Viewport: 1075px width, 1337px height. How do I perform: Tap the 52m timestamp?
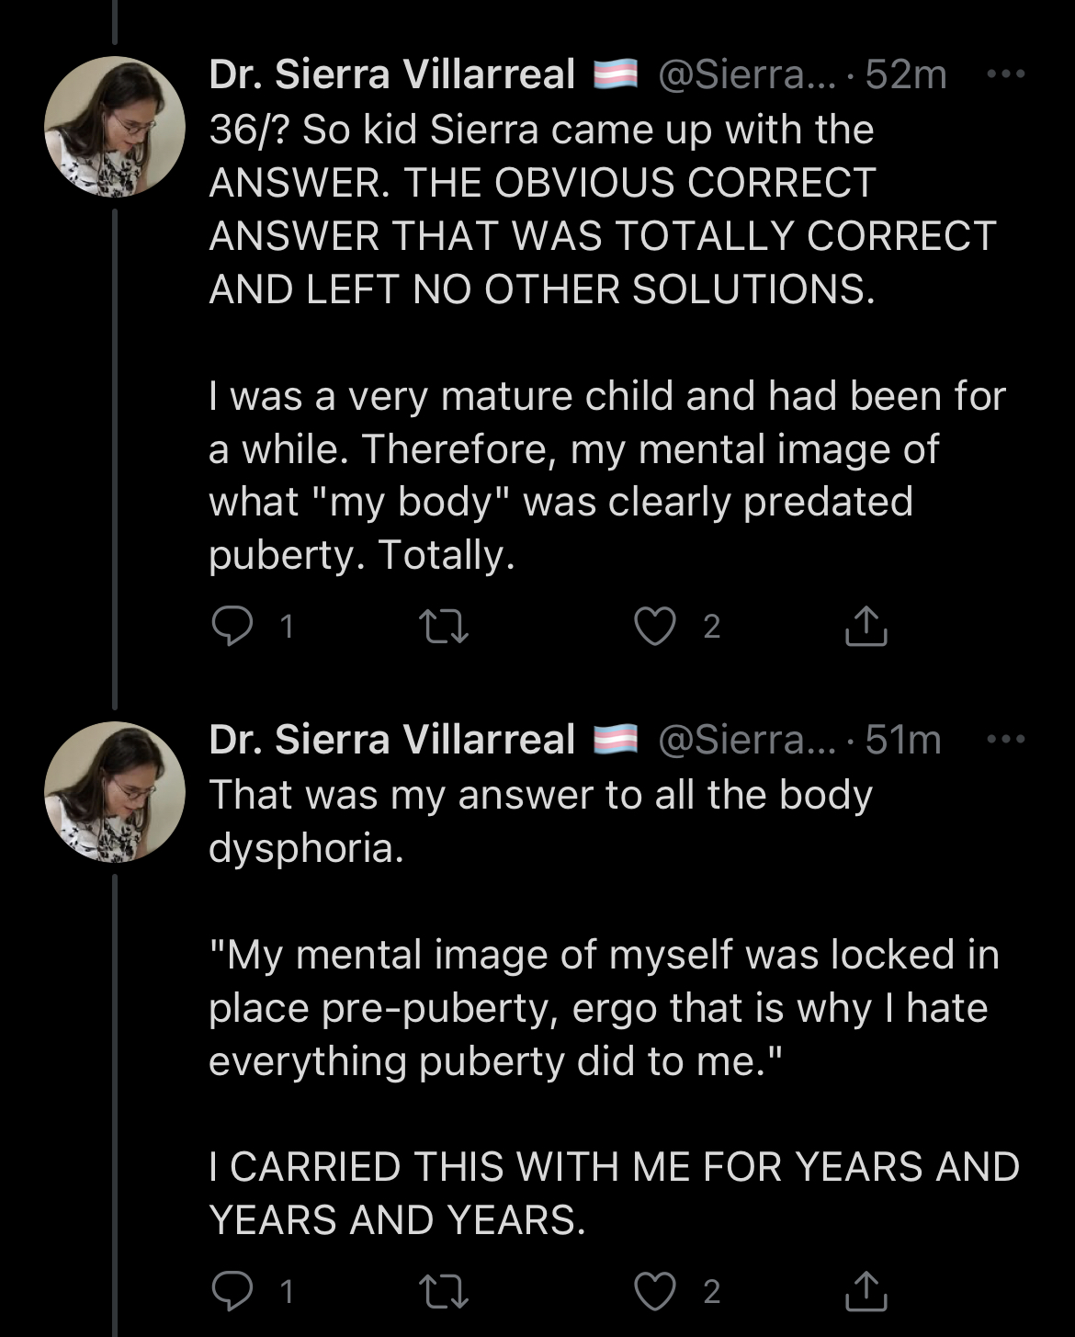coord(906,74)
